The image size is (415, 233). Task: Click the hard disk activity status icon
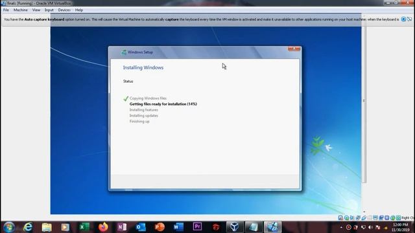coord(340,217)
